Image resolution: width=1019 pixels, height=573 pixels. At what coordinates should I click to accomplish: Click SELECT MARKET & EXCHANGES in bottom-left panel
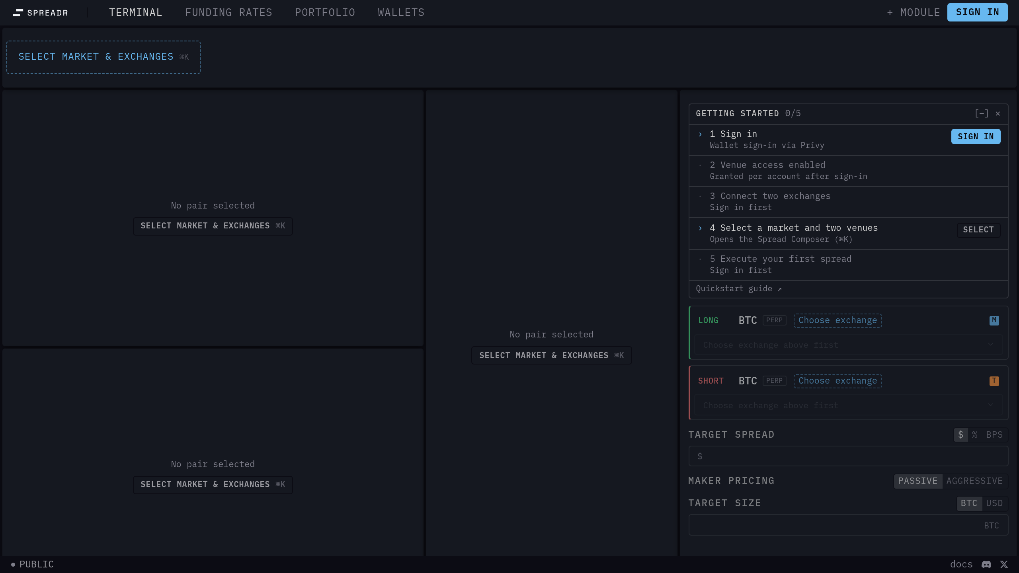pyautogui.click(x=213, y=485)
